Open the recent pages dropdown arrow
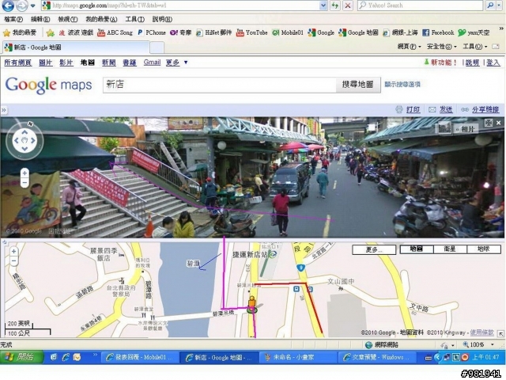This screenshot has height=380, width=506. pos(33,6)
